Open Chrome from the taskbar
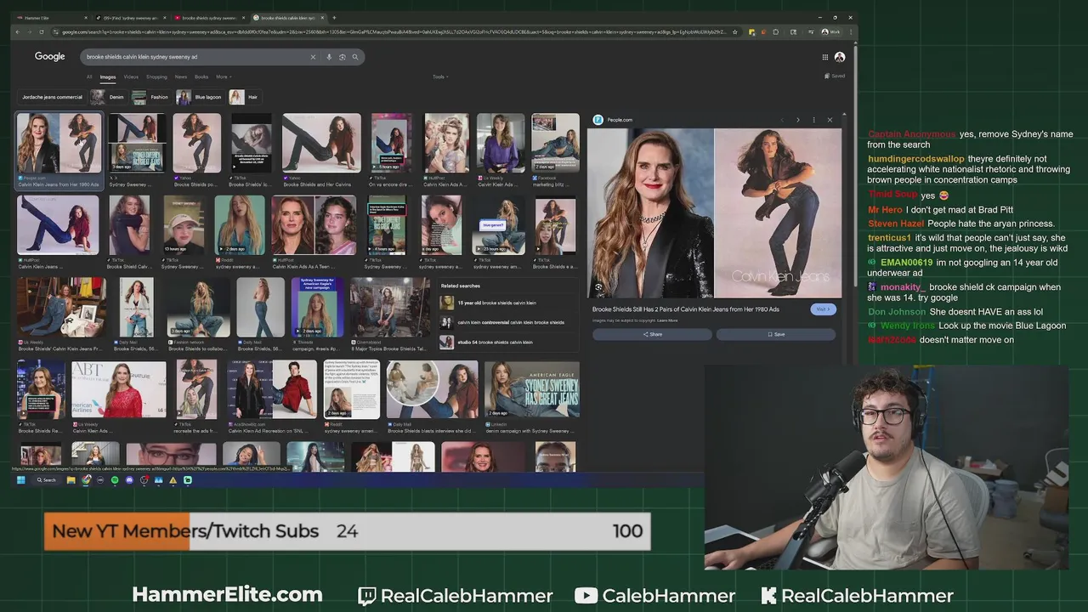This screenshot has width=1088, height=612. pyautogui.click(x=86, y=480)
